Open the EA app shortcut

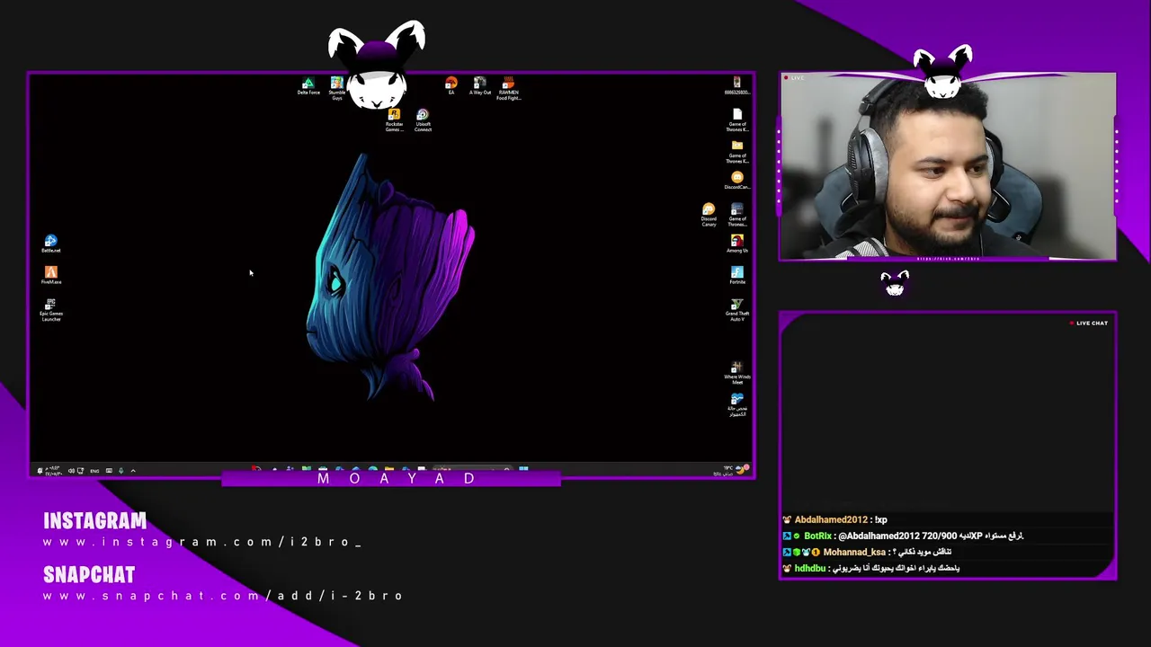(451, 86)
